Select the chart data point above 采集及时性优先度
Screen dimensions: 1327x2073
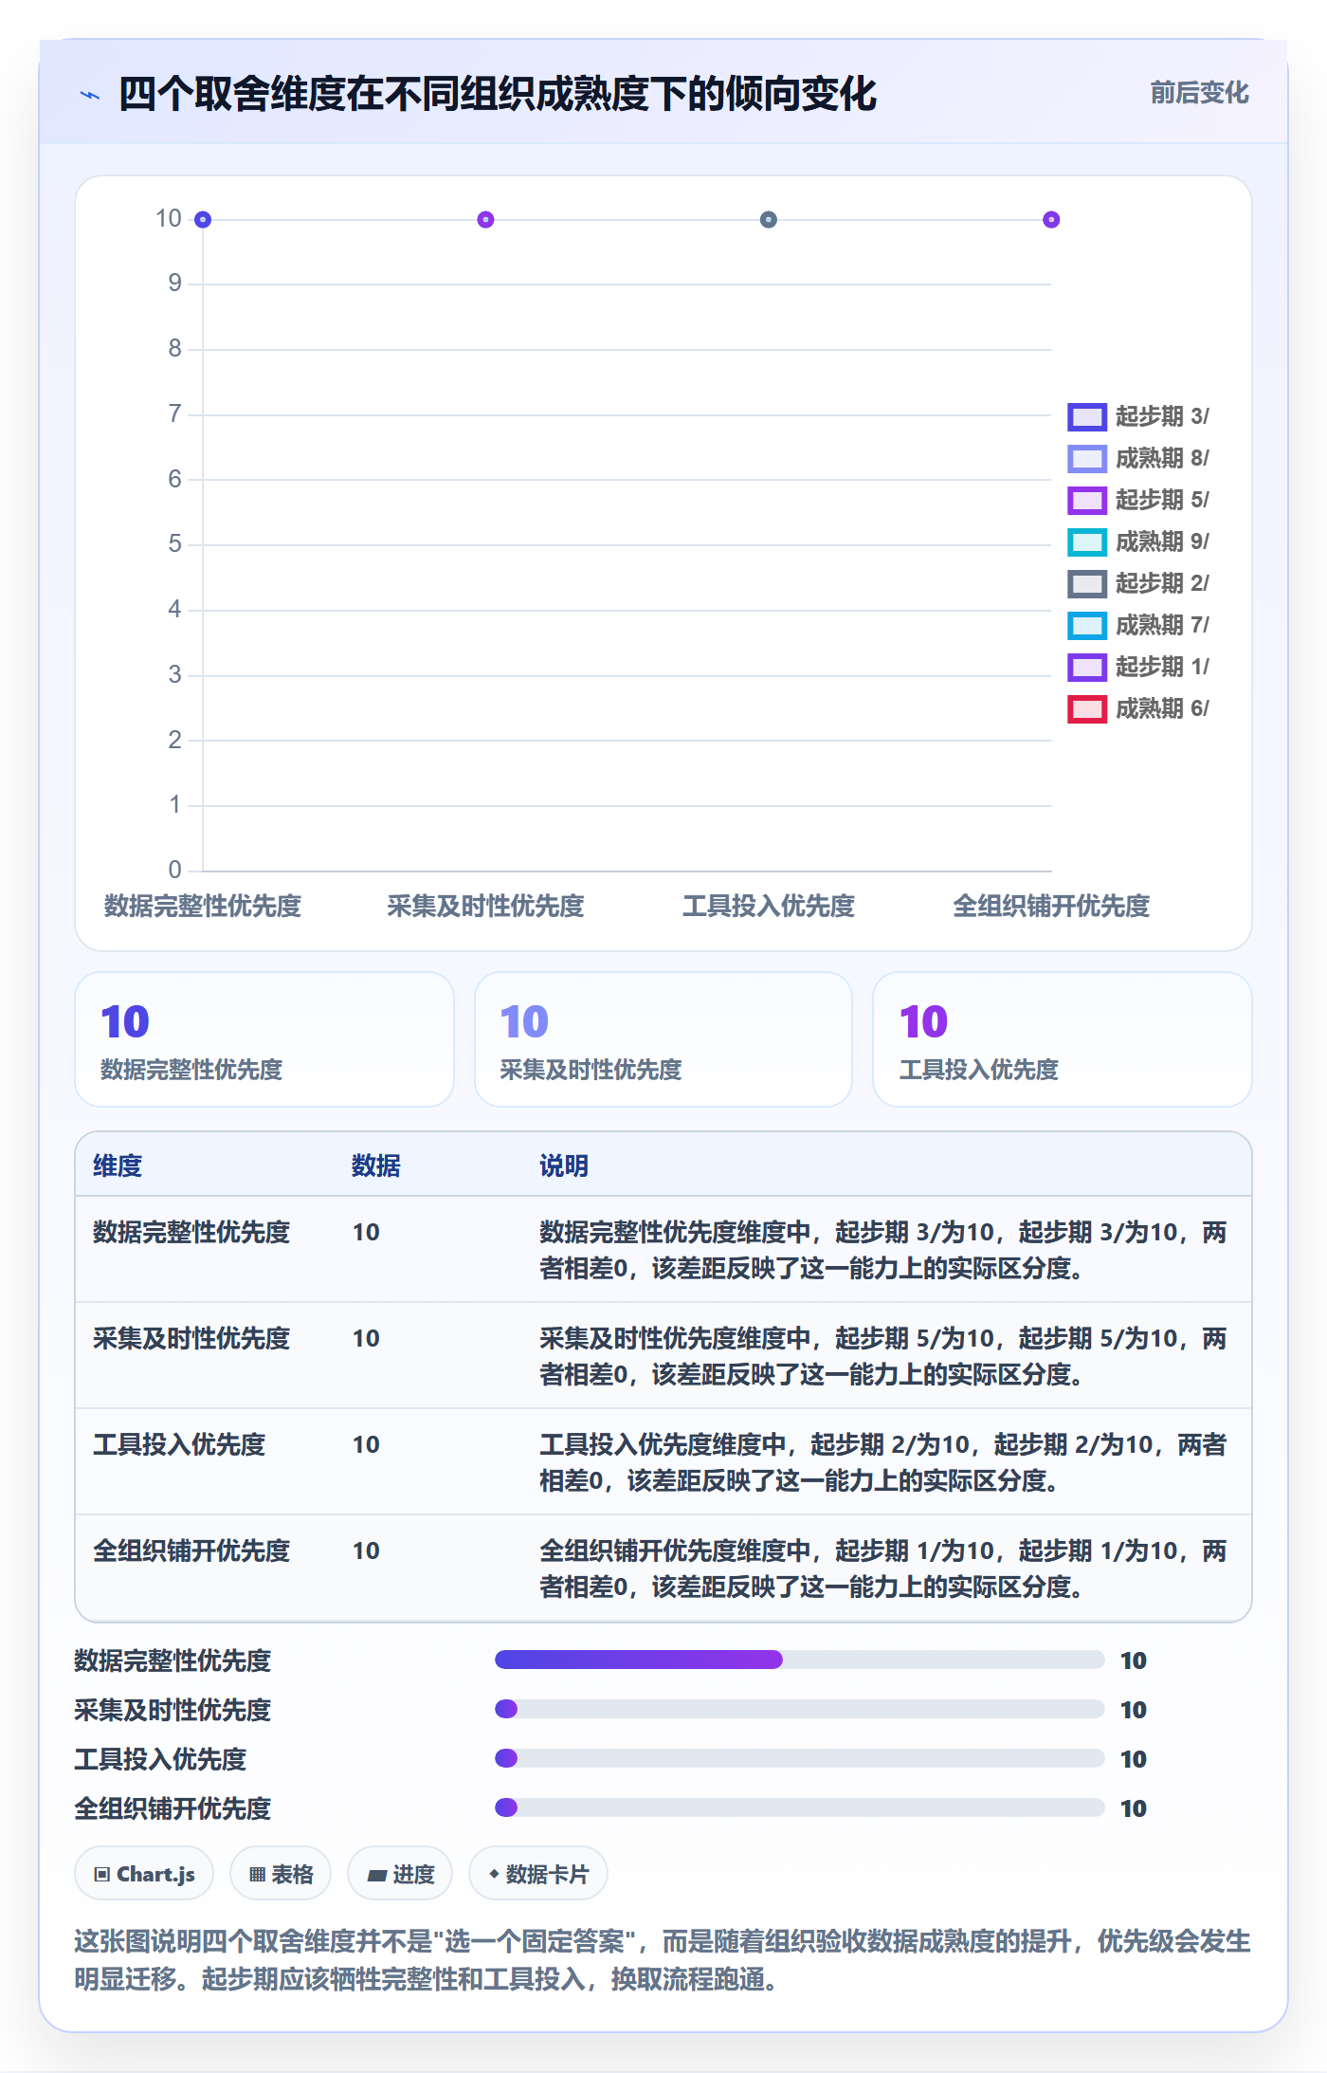[485, 220]
